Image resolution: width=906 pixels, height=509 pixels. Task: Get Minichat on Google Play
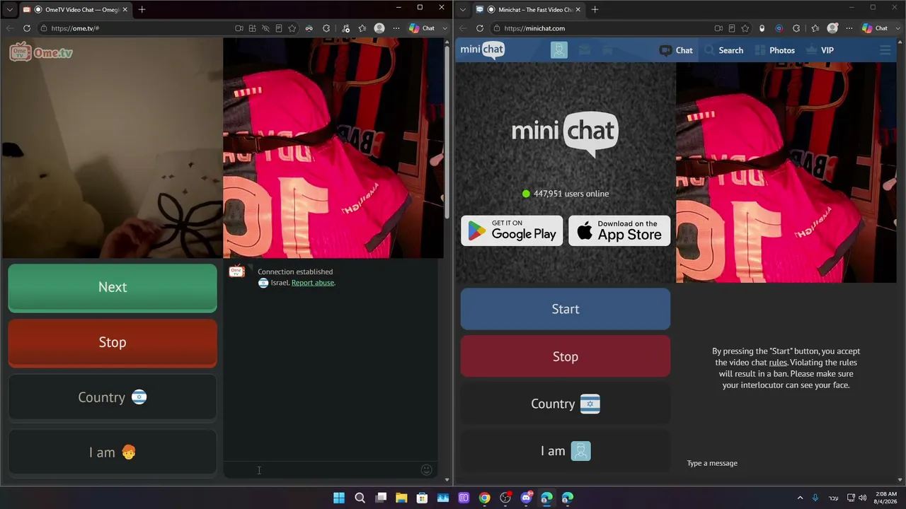point(512,230)
